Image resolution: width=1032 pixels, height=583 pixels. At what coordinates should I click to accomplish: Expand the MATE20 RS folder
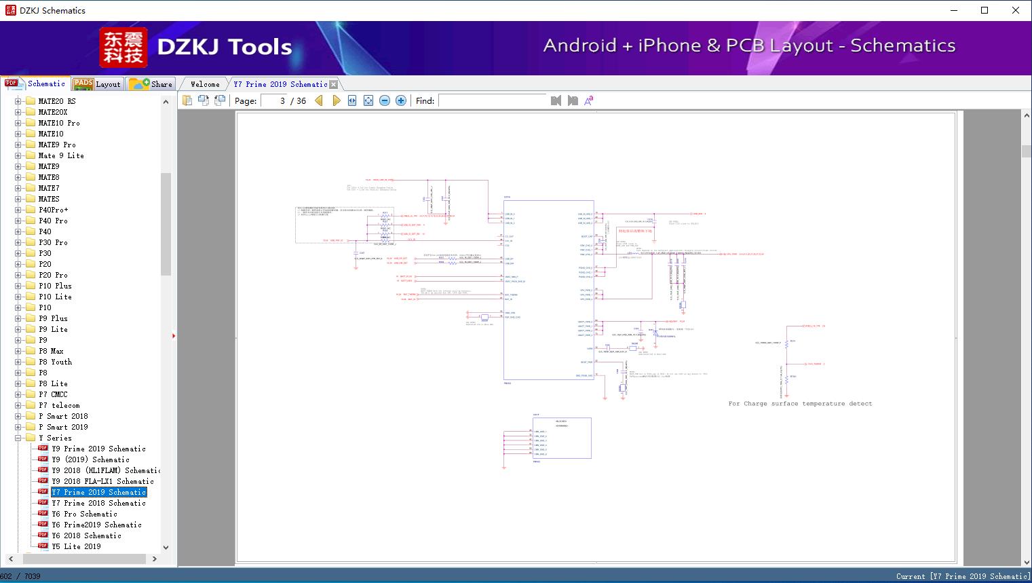pyautogui.click(x=18, y=101)
